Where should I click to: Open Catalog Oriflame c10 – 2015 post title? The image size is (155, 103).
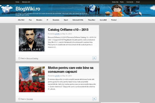click(68, 30)
